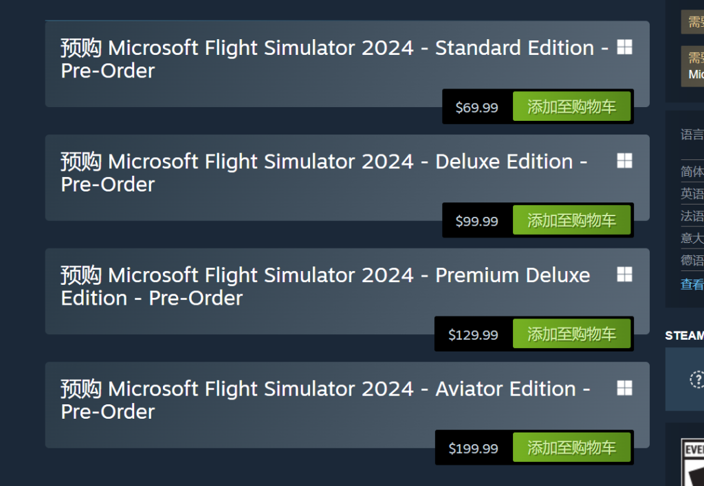Click Windows icon on Deluxe Edition row
Viewport: 704px width, 486px height.
(624, 161)
